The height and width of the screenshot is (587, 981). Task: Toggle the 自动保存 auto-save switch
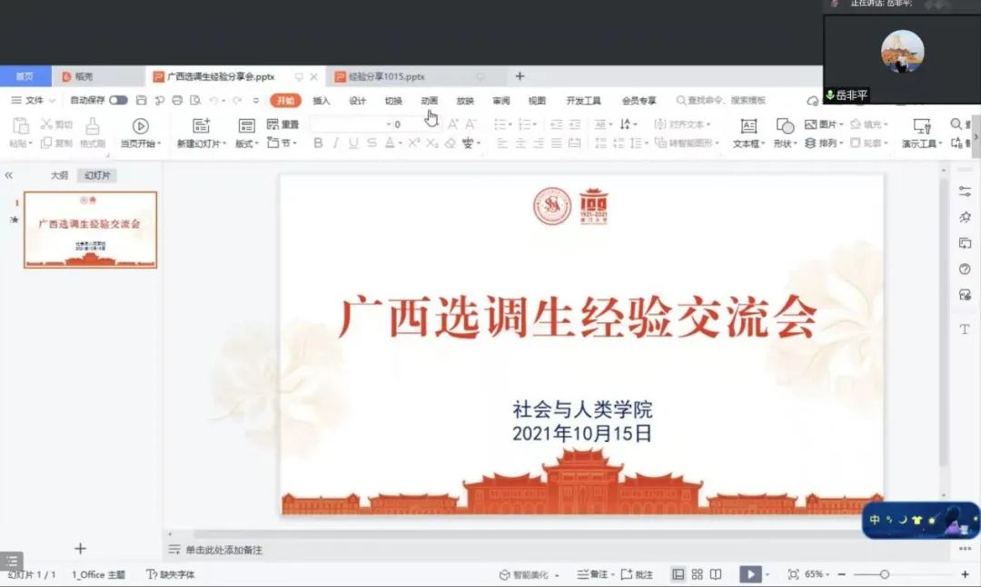point(118,101)
